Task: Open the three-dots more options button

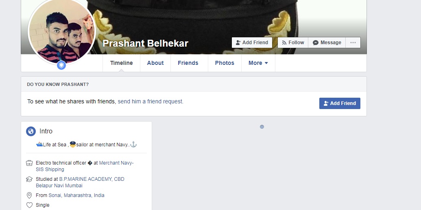Action: [x=353, y=43]
